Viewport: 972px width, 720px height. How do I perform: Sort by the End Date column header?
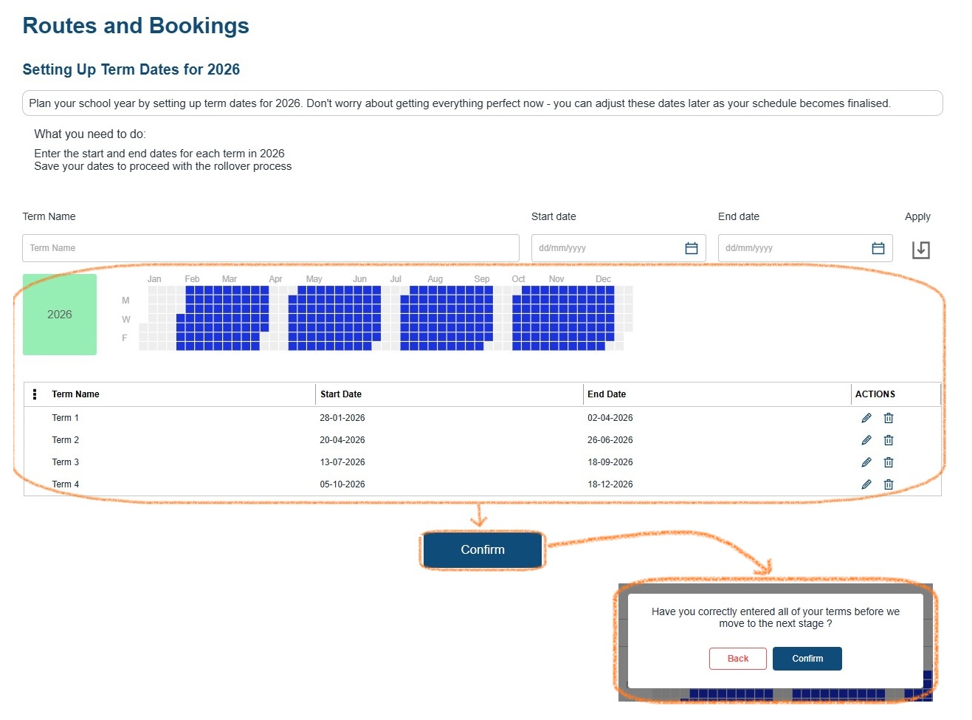pos(607,394)
